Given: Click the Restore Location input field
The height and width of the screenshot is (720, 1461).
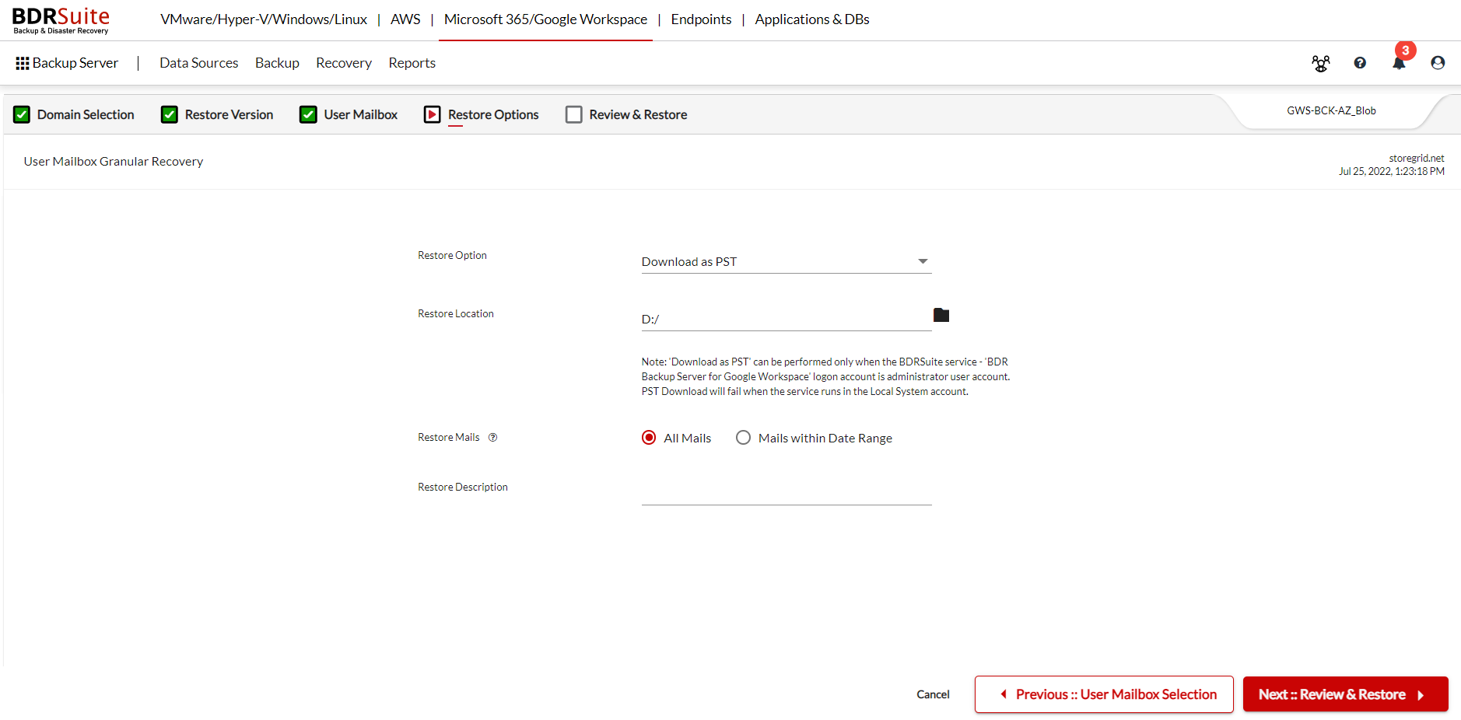Looking at the screenshot, I should [x=787, y=320].
